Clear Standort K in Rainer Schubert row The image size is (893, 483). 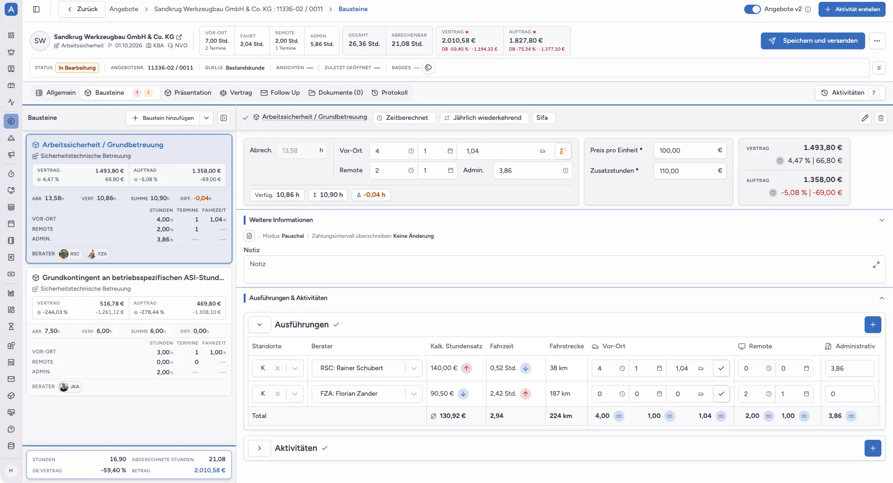click(277, 368)
